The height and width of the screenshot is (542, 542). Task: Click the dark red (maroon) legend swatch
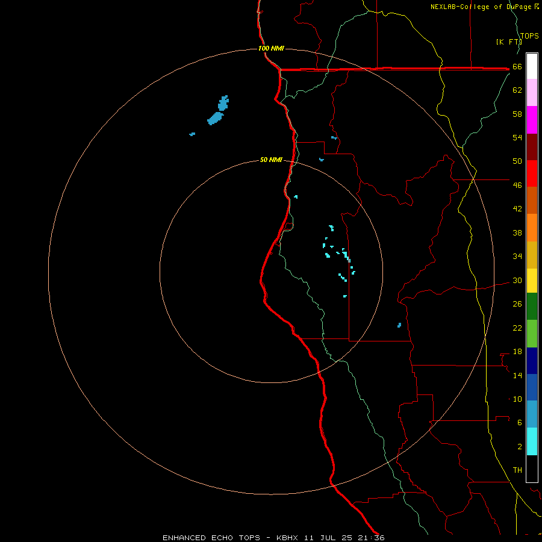tap(532, 146)
